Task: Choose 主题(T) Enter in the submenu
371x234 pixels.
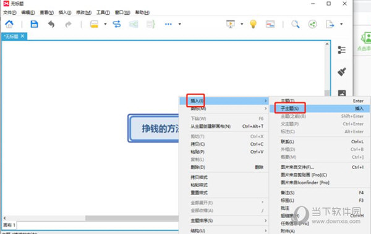Action: coord(320,101)
